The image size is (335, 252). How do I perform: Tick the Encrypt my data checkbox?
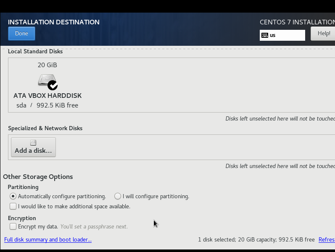tap(13, 226)
